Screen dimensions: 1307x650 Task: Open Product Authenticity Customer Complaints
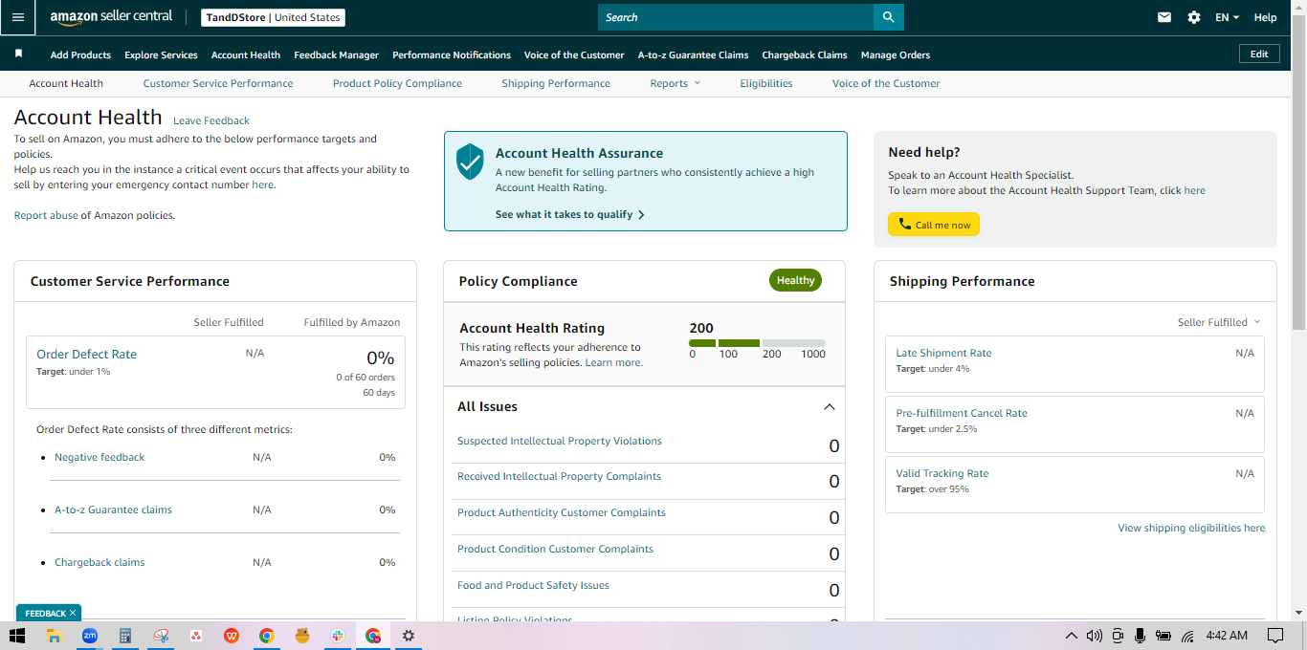(562, 512)
